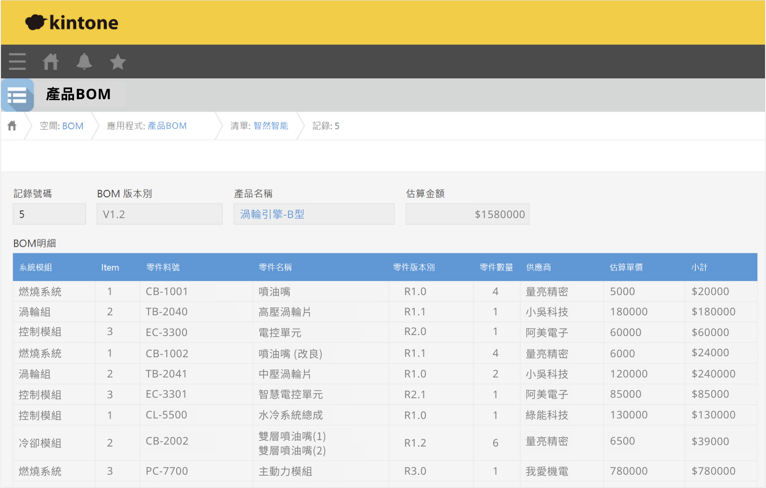Click the 產品BOM app title
This screenshot has height=488, width=766.
[78, 94]
